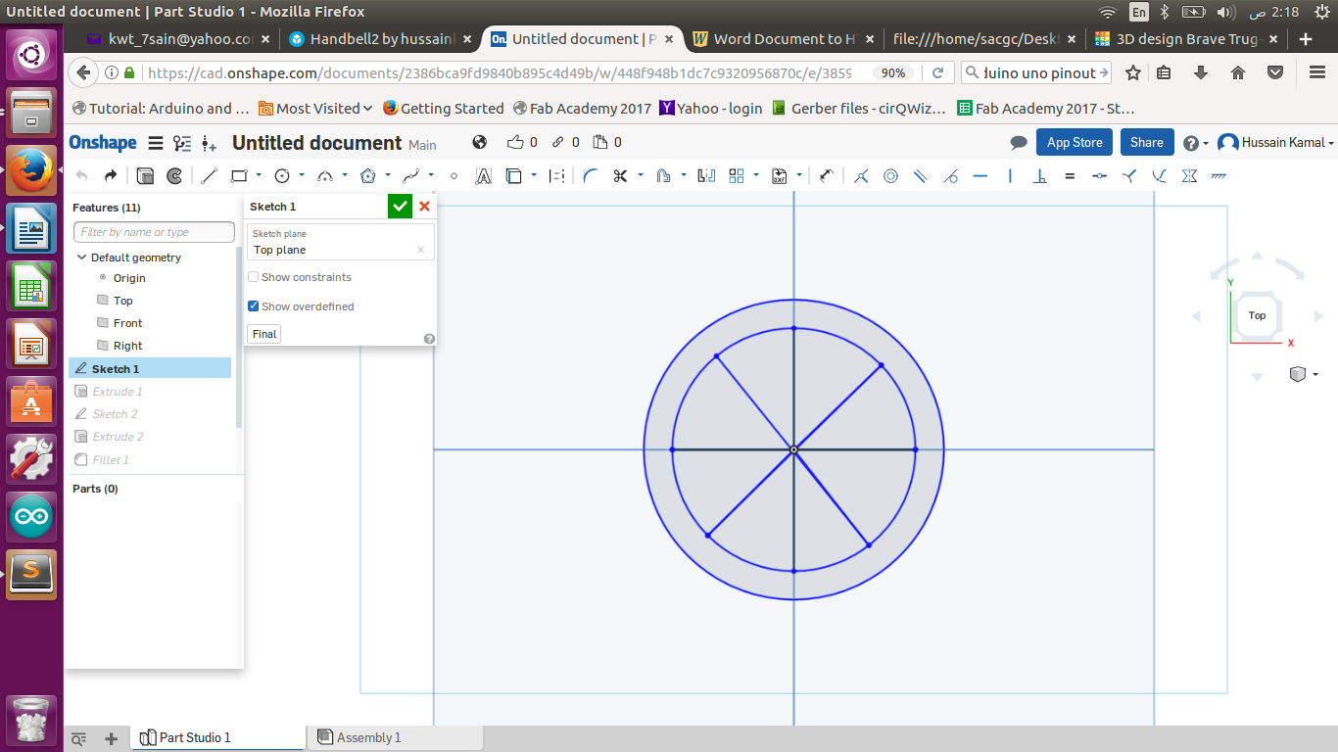The image size is (1338, 752).
Task: Open the Hussain Kamal account dropdown
Action: point(1276,143)
